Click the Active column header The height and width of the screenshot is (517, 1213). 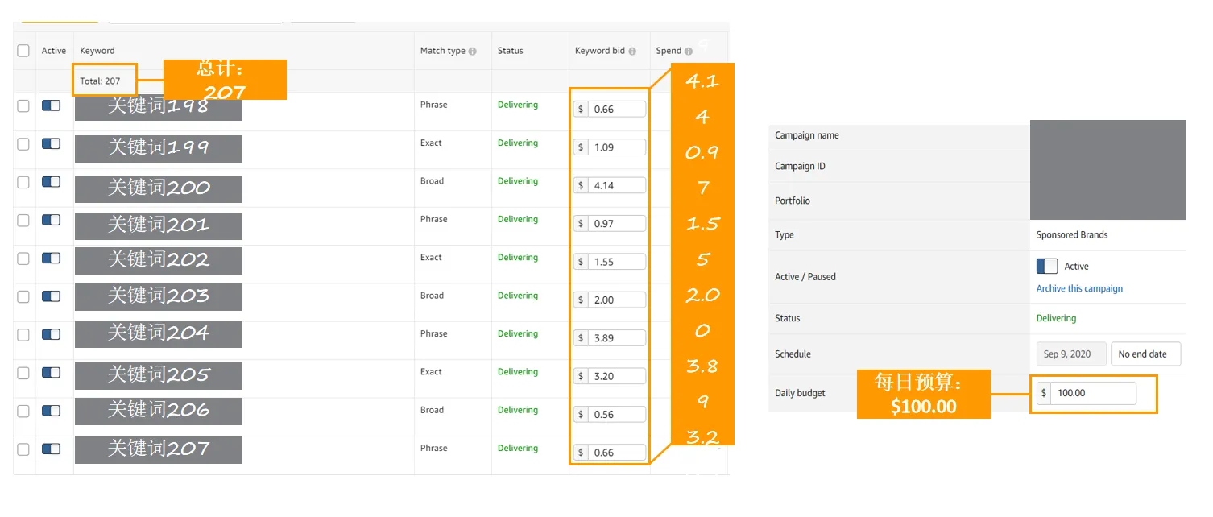(54, 51)
